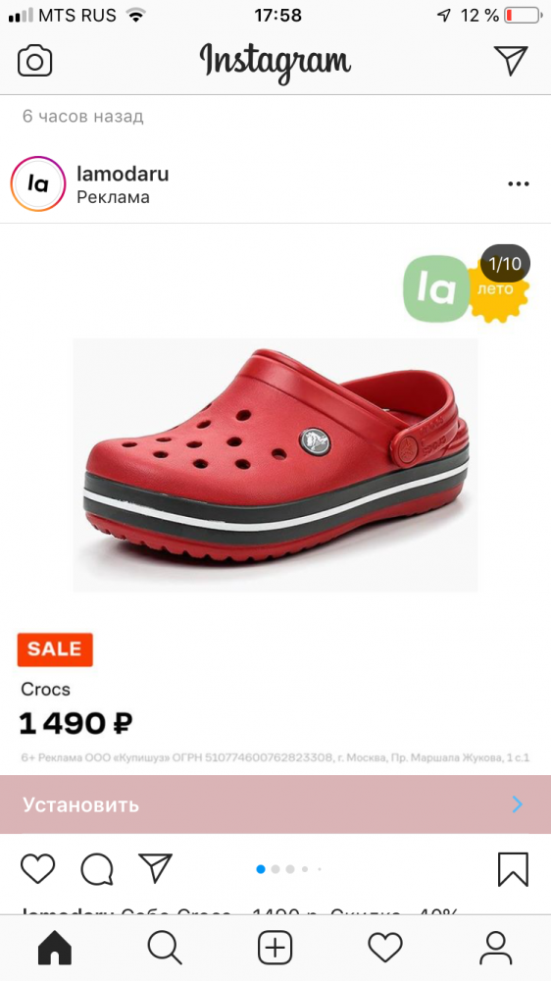
Task: Tap the 1/10 carousel counter badge
Action: pos(505,263)
